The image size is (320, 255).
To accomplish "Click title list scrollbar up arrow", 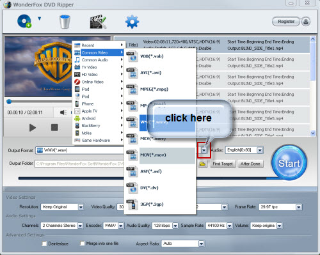I will click(313, 39).
